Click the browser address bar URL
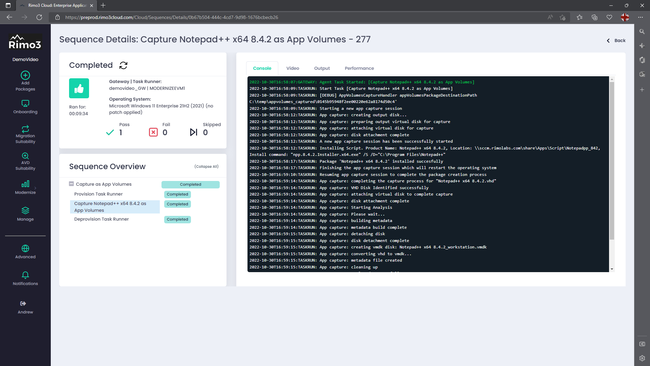Viewport: 650px width, 366px height. [x=172, y=17]
